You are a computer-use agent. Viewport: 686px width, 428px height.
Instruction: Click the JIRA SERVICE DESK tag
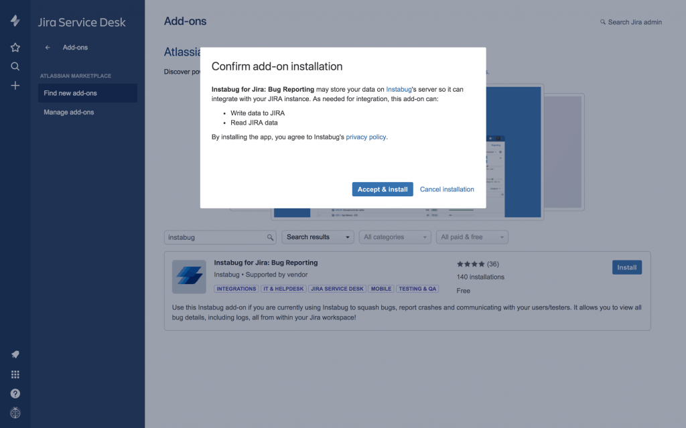(337, 289)
